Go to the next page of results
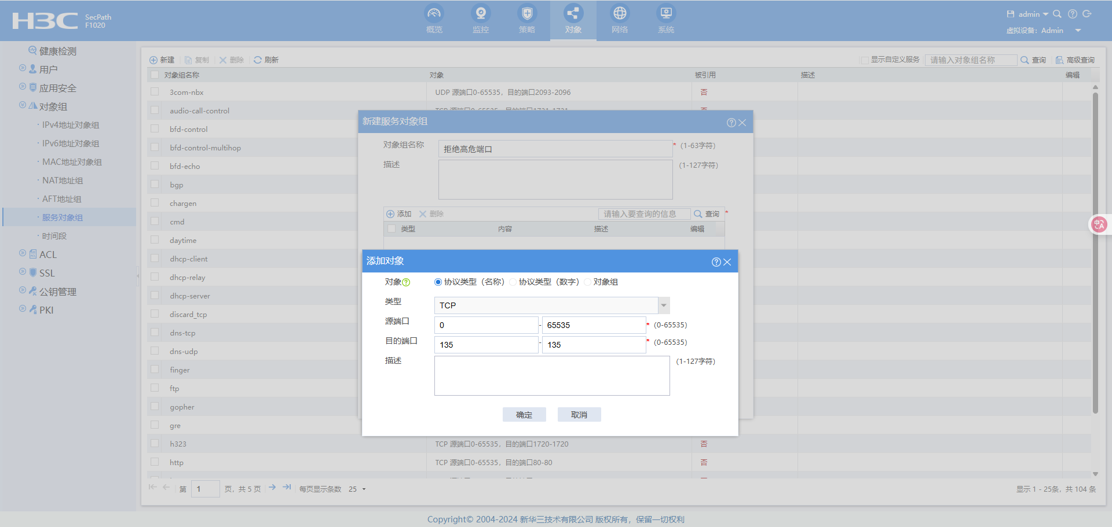Image resolution: width=1112 pixels, height=527 pixels. (x=272, y=487)
